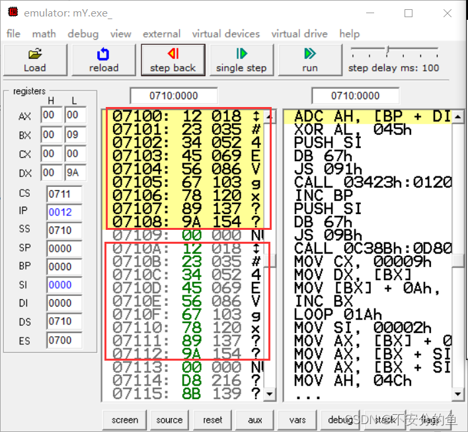Select the MOV CX, 00009h instruction
Screen dimensions: 468x432
point(368,262)
